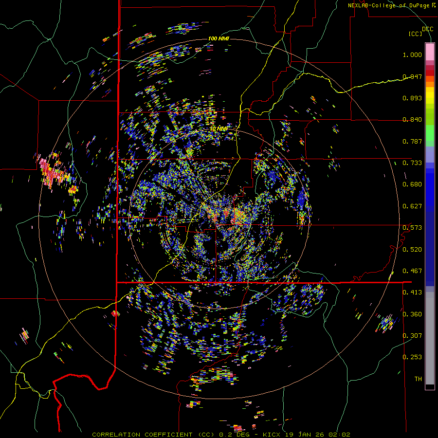Click the 0.733 scale value

coord(412,163)
